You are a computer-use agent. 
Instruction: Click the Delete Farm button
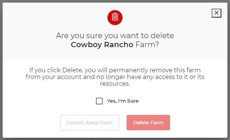click(x=148, y=122)
